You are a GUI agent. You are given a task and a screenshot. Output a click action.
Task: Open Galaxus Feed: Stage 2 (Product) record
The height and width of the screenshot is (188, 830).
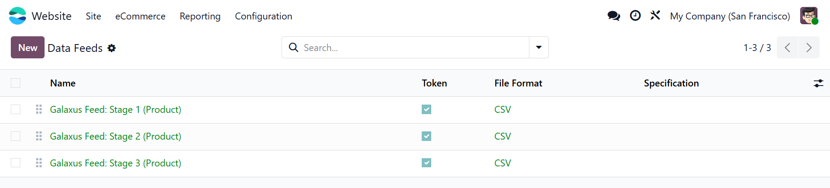click(x=115, y=136)
